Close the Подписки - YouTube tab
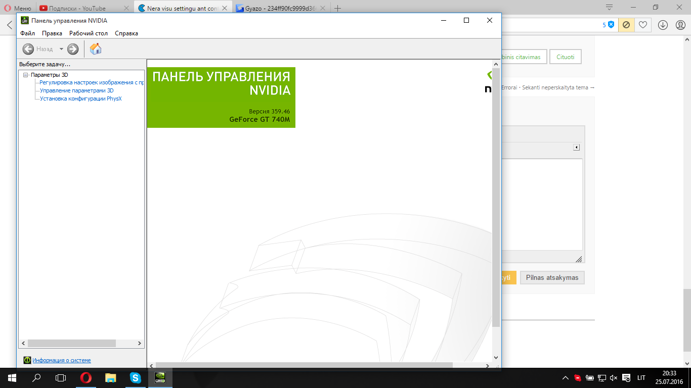The width and height of the screenshot is (691, 388). 126,8
